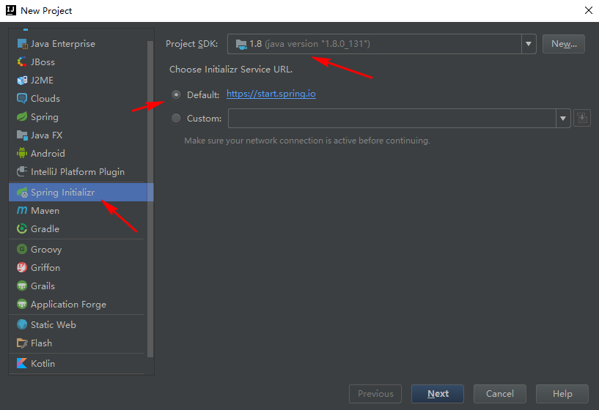Click the Android robot icon

click(22, 153)
